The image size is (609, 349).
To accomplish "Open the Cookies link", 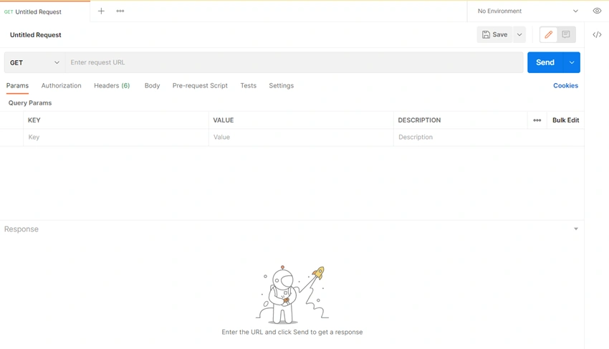I will click(x=565, y=85).
